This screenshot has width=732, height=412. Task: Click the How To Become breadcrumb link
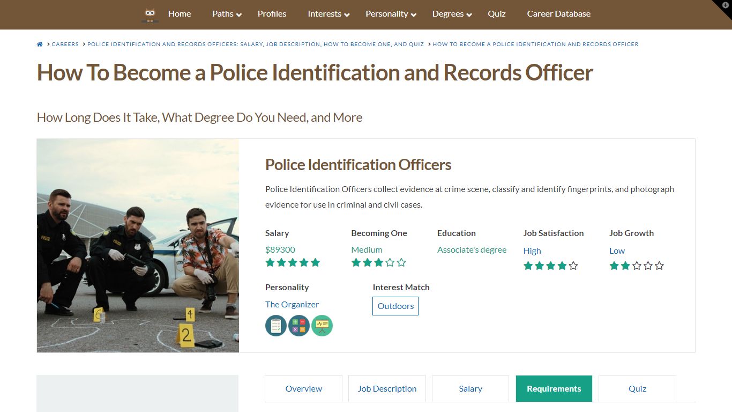click(535, 45)
